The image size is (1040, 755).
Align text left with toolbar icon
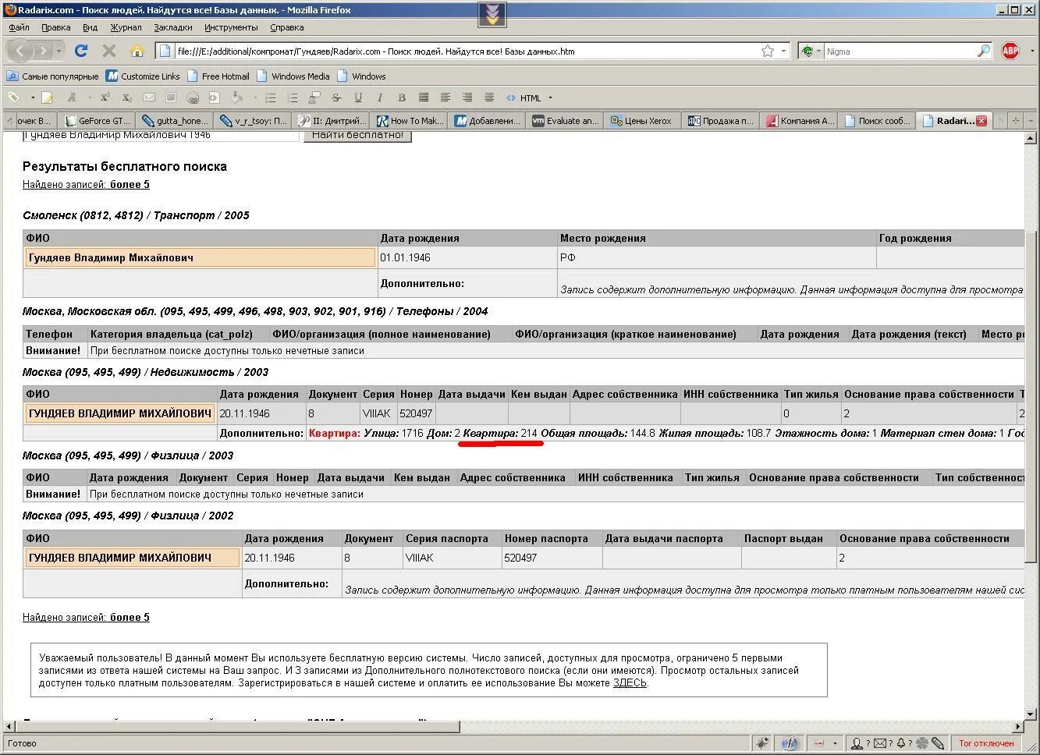445,97
